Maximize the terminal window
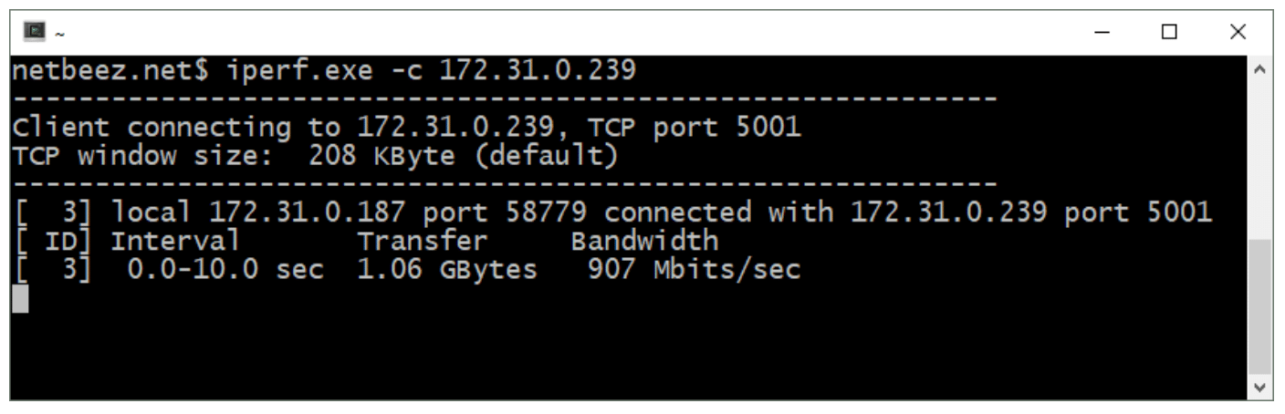The width and height of the screenshot is (1285, 414). point(1169,33)
